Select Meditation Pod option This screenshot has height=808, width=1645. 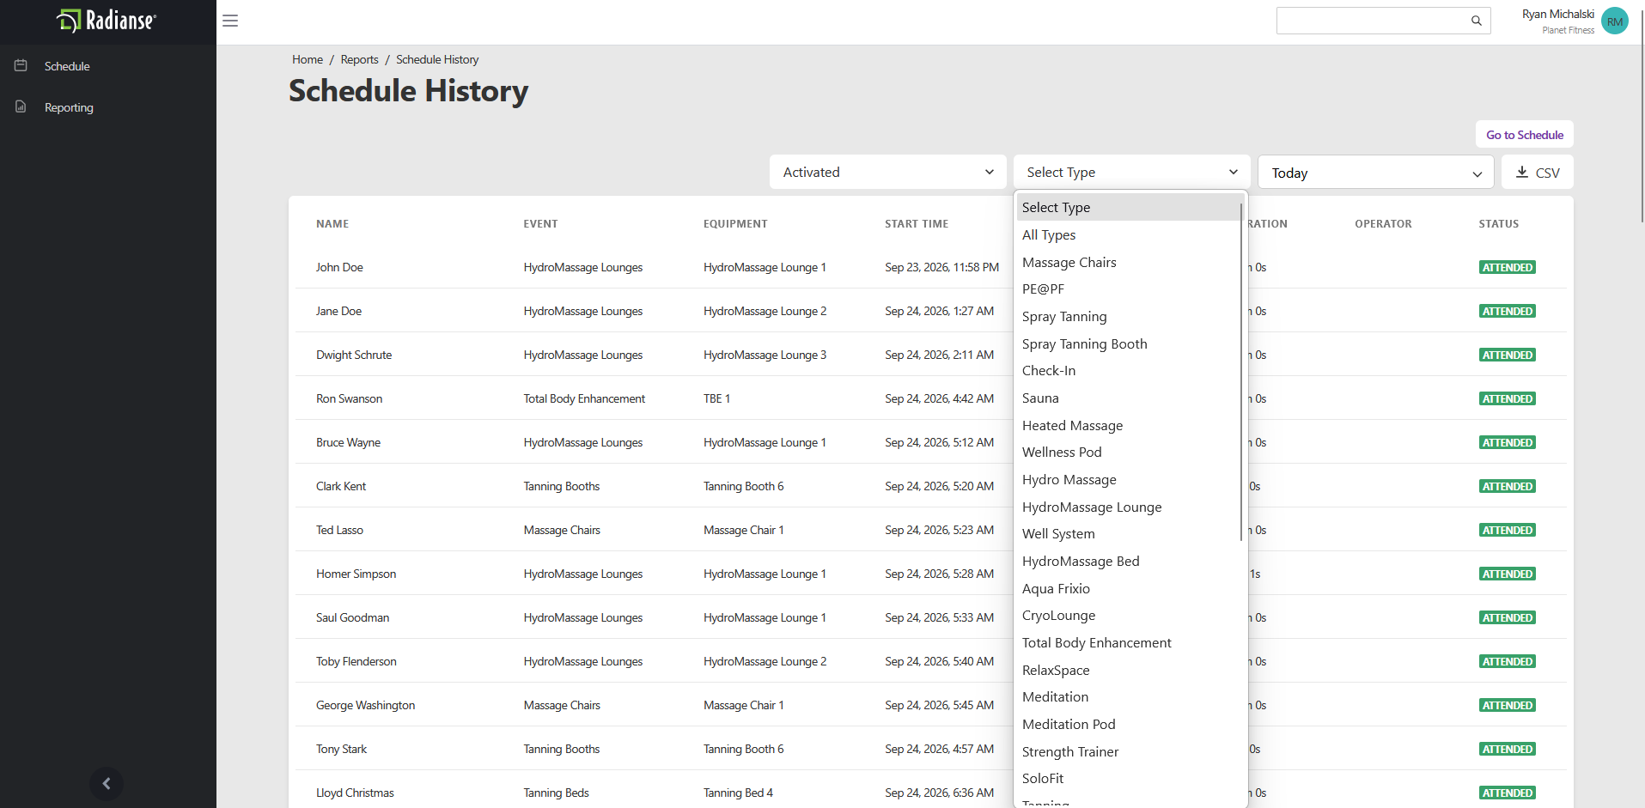[x=1129, y=725]
